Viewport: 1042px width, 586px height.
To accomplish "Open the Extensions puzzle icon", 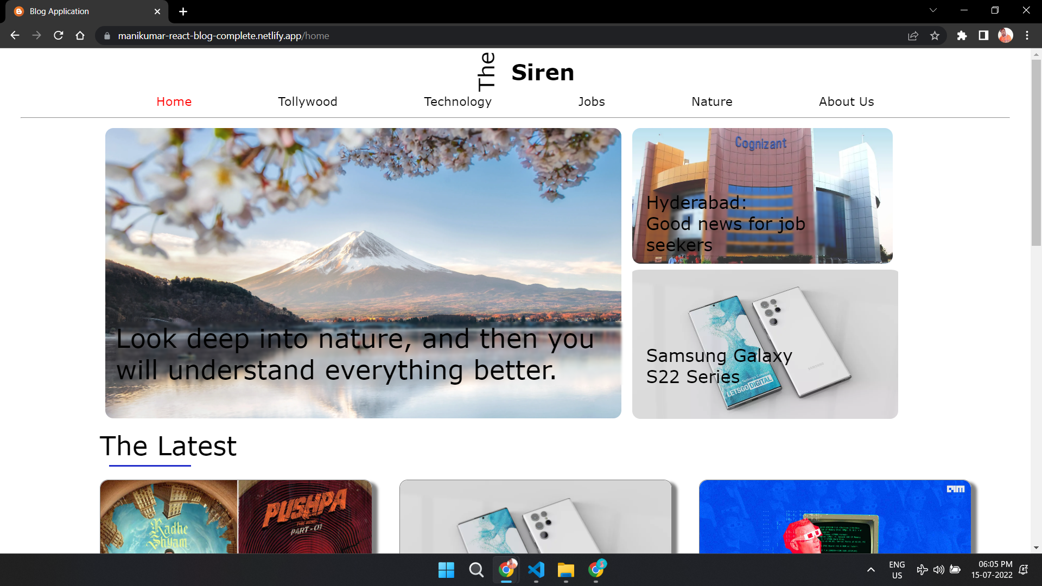I will (962, 36).
